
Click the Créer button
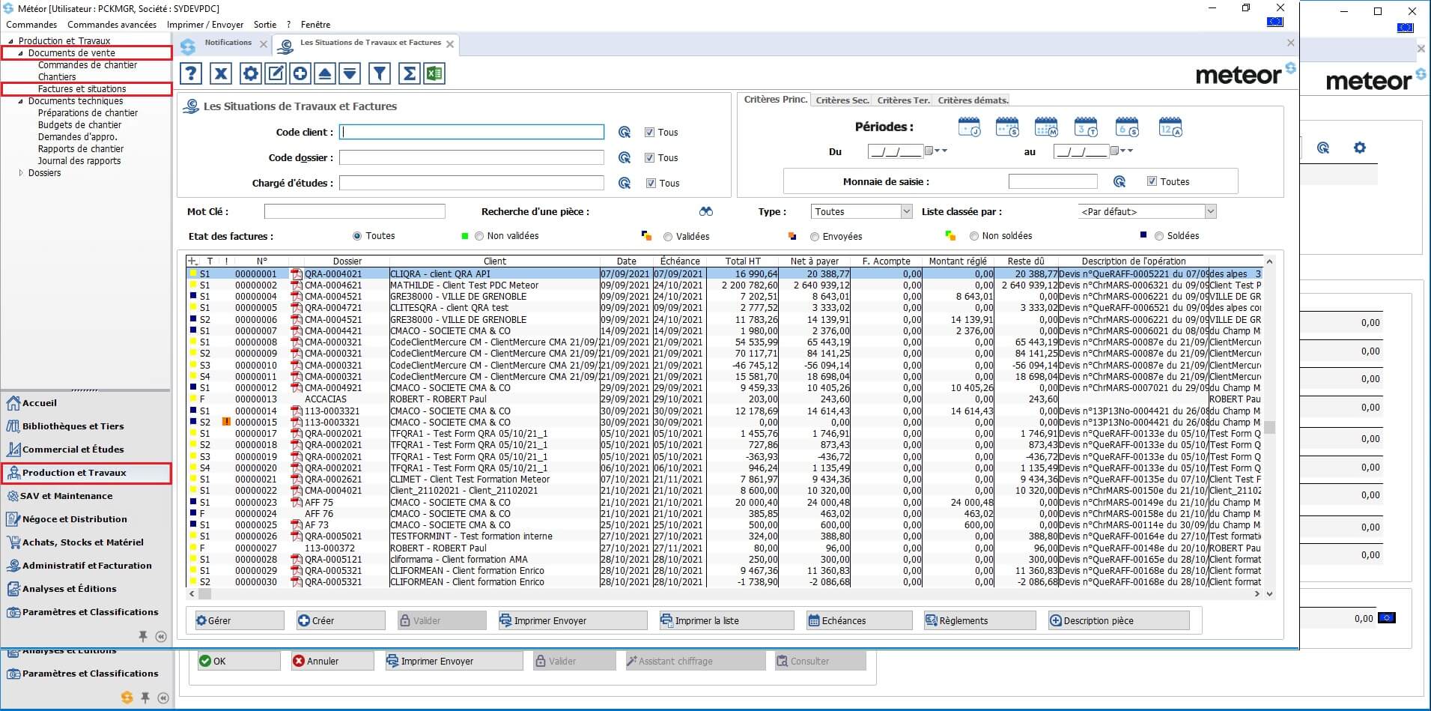point(340,620)
